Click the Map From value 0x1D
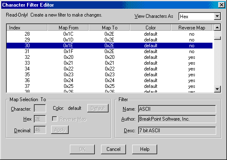 click(x=68, y=40)
